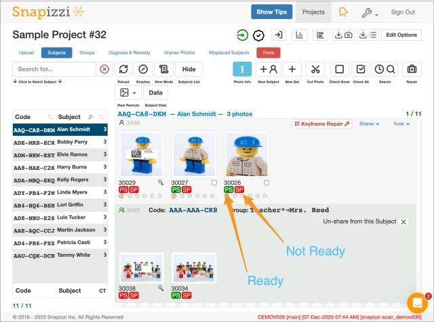This screenshot has height=322, width=434.
Task: Click the download photos camera icon
Action: 343,35
